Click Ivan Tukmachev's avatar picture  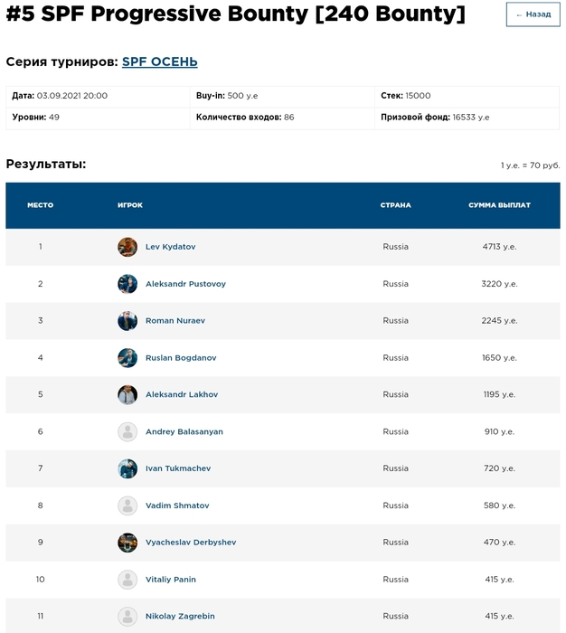point(127,468)
